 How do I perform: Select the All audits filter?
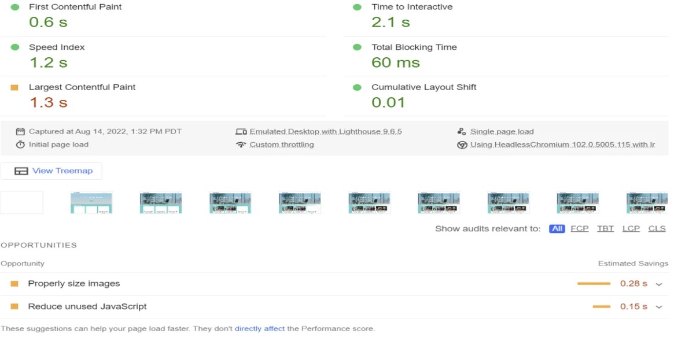[x=557, y=229]
